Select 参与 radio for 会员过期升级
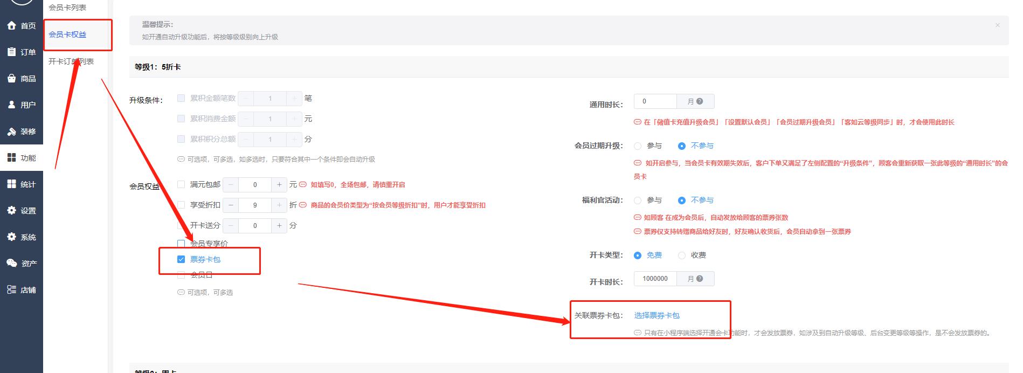The width and height of the screenshot is (1023, 373). pyautogui.click(x=638, y=146)
